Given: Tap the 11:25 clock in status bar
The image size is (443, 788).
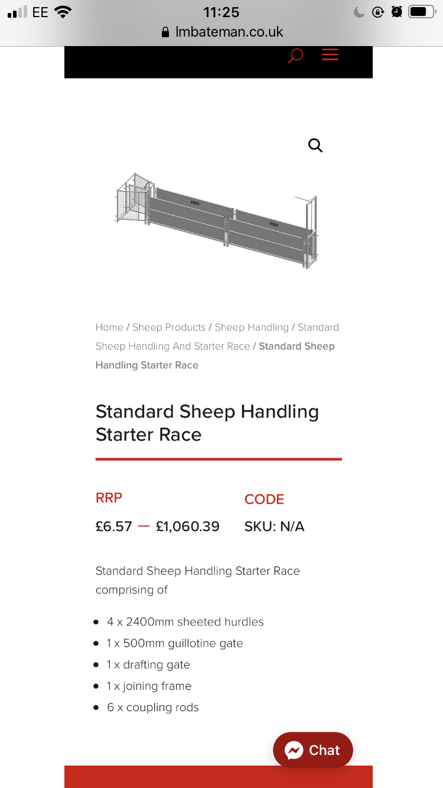Looking at the screenshot, I should tap(221, 12).
